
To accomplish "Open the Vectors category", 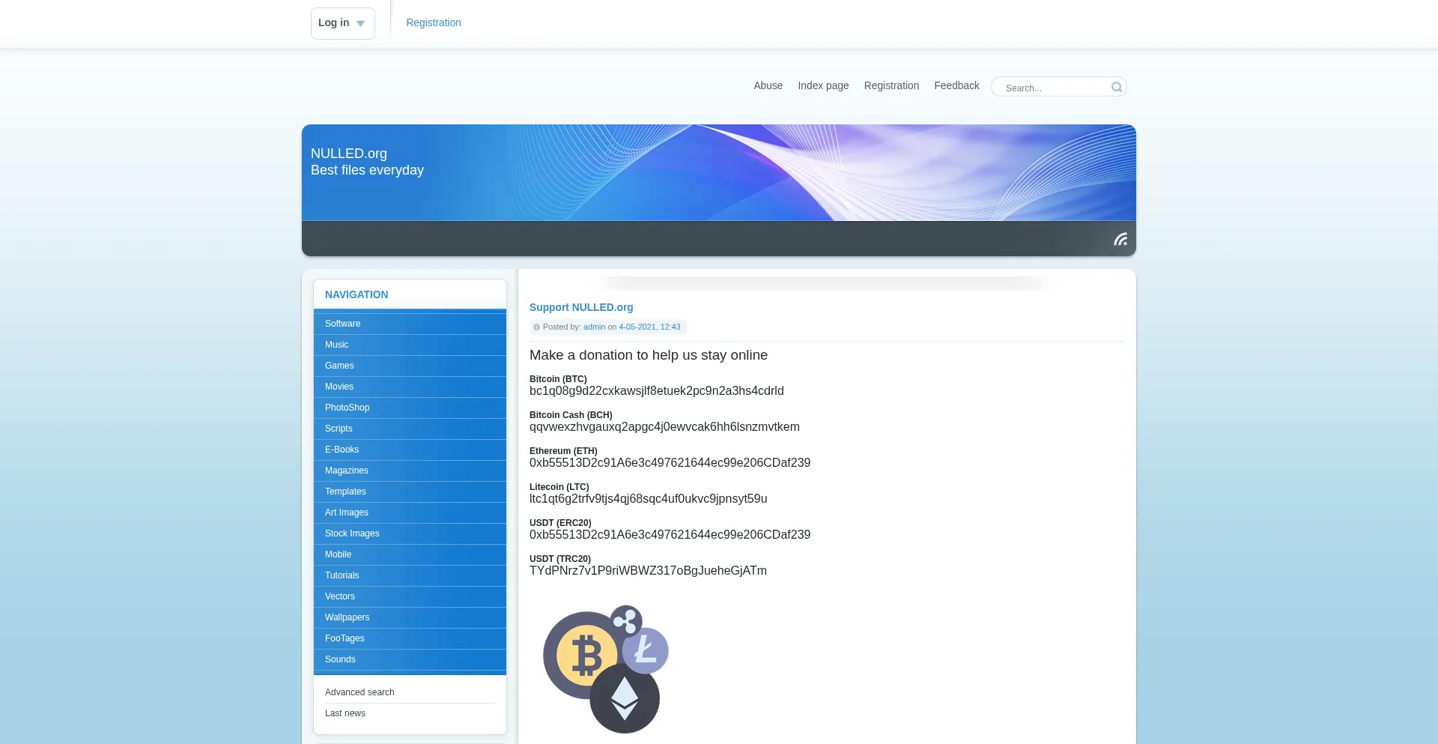I will [x=410, y=596].
